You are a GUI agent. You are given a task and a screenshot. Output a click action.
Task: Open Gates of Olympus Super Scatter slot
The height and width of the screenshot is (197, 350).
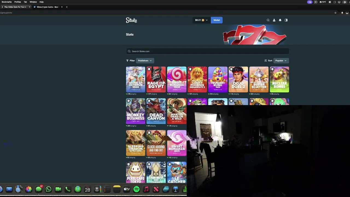click(259, 79)
